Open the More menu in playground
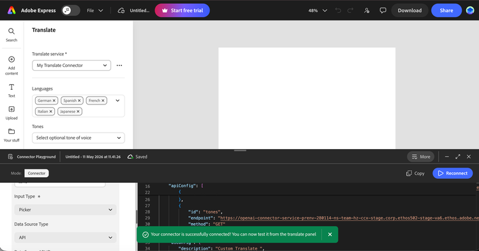 [421, 157]
